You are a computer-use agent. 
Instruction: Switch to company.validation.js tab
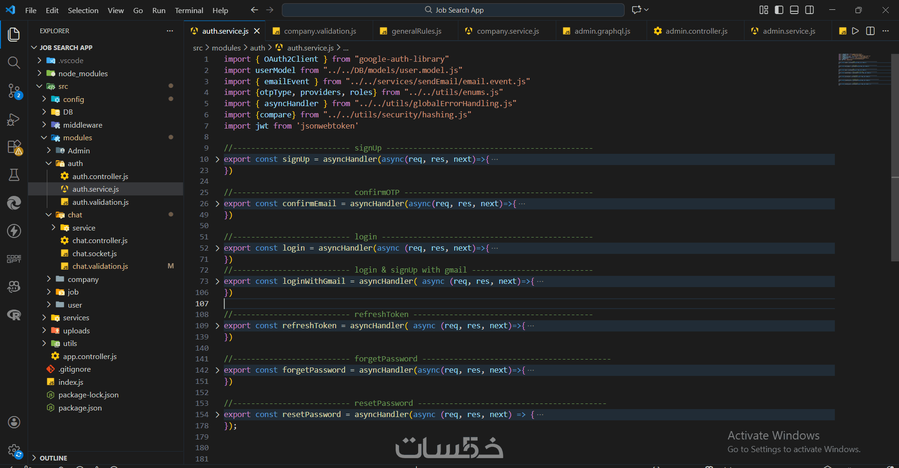pos(320,31)
